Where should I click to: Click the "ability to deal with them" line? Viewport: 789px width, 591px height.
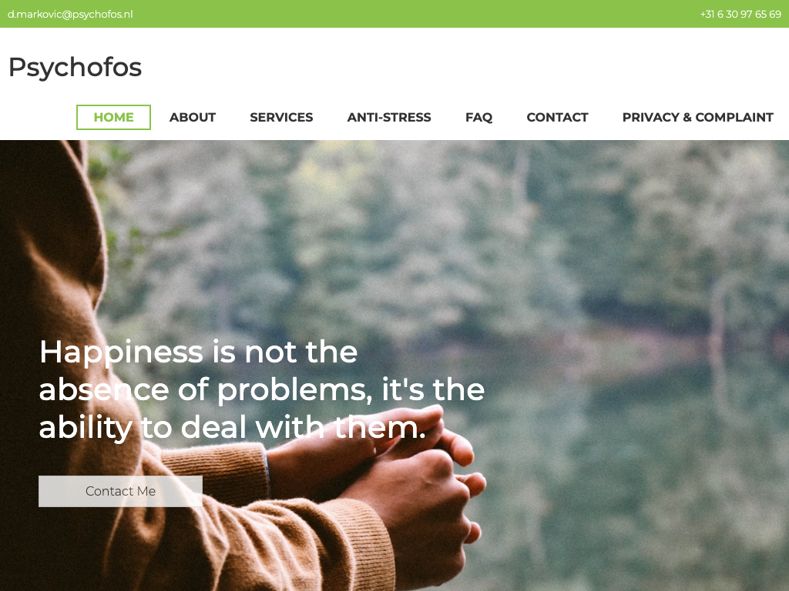pyautogui.click(x=233, y=428)
